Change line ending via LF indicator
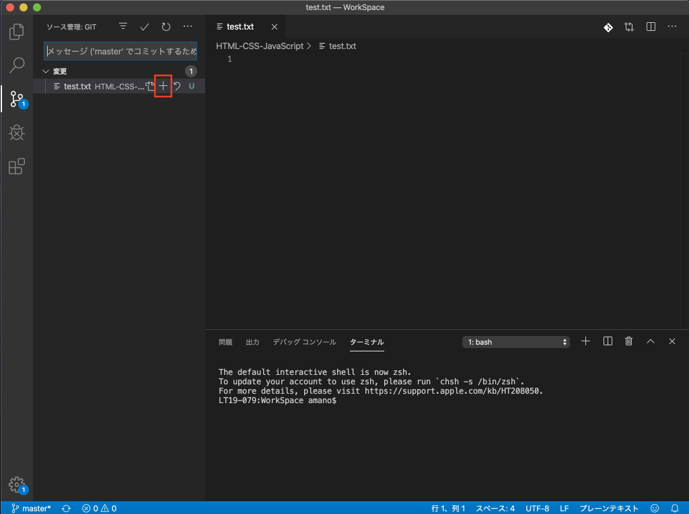The width and height of the screenshot is (689, 514). [x=565, y=509]
